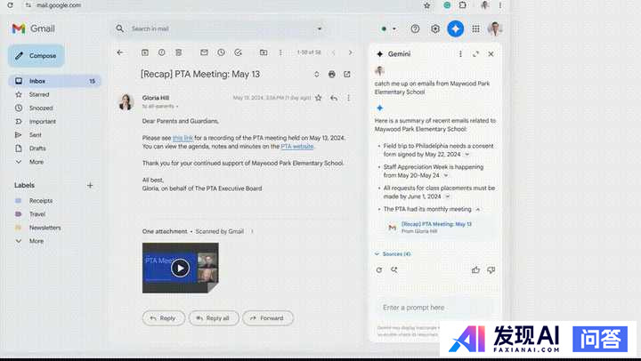Open the PTA website link
Viewport: 641px width, 361px height.
297,146
